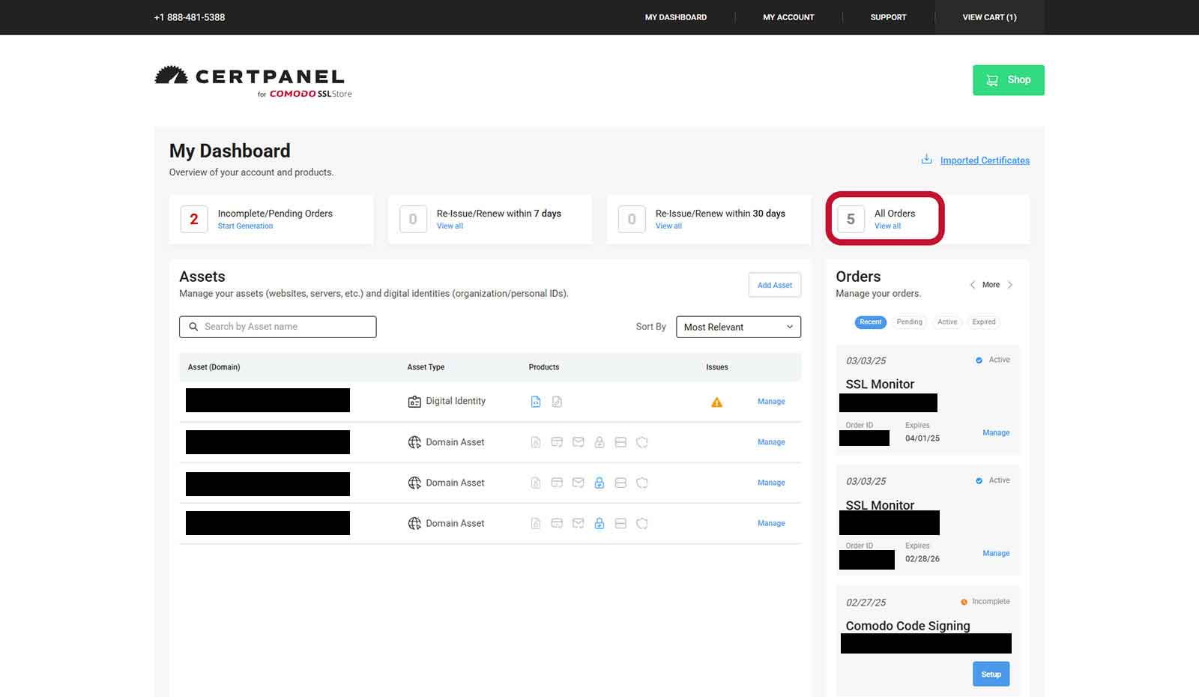Select the blue certificate document icon for Digital Identity
Image resolution: width=1199 pixels, height=697 pixels.
[536, 401]
